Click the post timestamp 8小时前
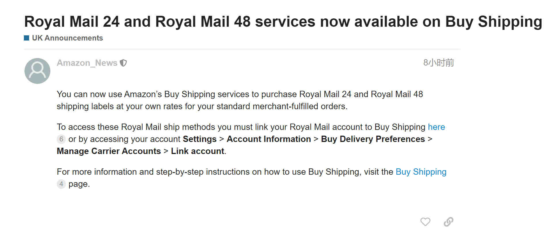The image size is (556, 250). coord(439,63)
